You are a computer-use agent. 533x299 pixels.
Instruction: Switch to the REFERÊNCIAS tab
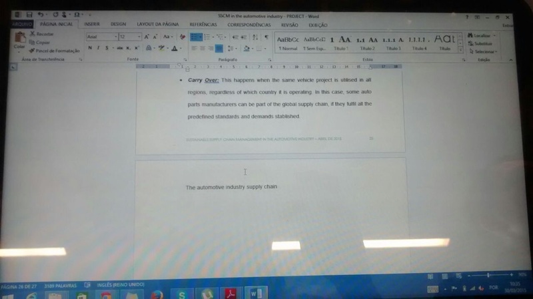[203, 25]
